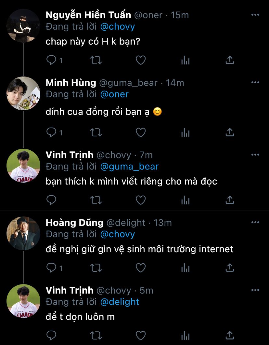Retweet Vinh Trịnh's "viết riêng" reply
This screenshot has width=269, height=345.
[96, 200]
